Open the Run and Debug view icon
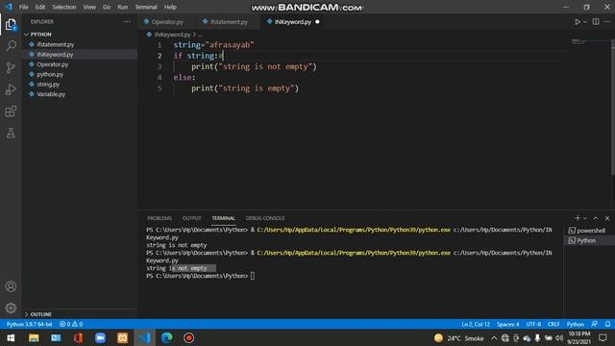The height and width of the screenshot is (346, 615). pos(11,89)
